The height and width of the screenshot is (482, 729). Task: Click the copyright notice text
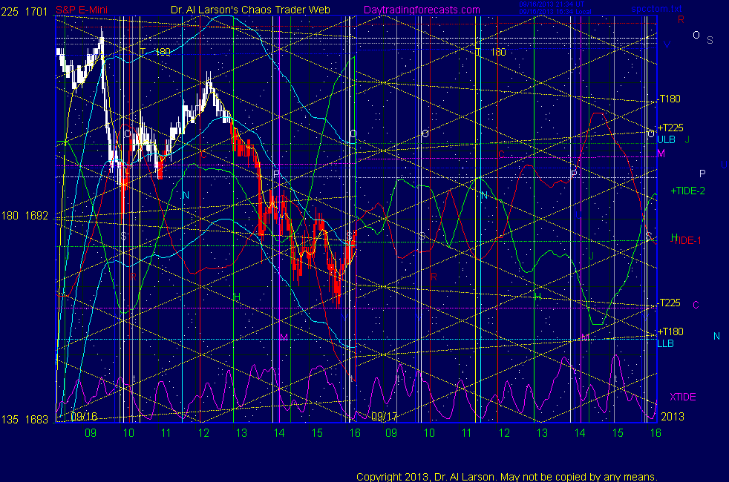(506, 477)
